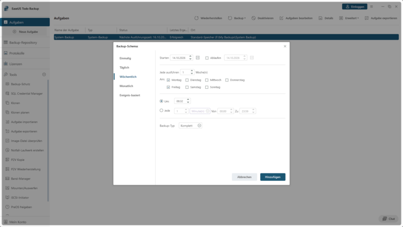Viewport: 403px width, 227px height.
Task: Click the Einloggen button
Action: (355, 7)
